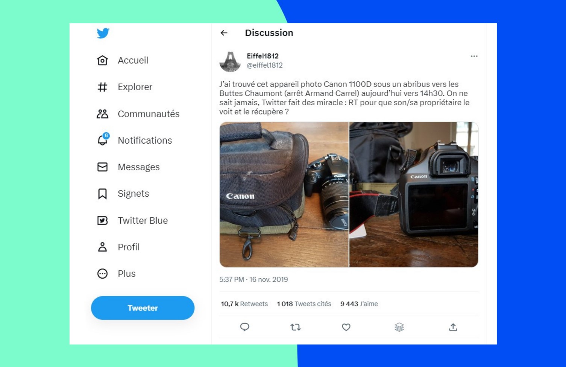The image size is (566, 367).
Task: Click the stacked layers icon under tweet
Action: (x=399, y=327)
